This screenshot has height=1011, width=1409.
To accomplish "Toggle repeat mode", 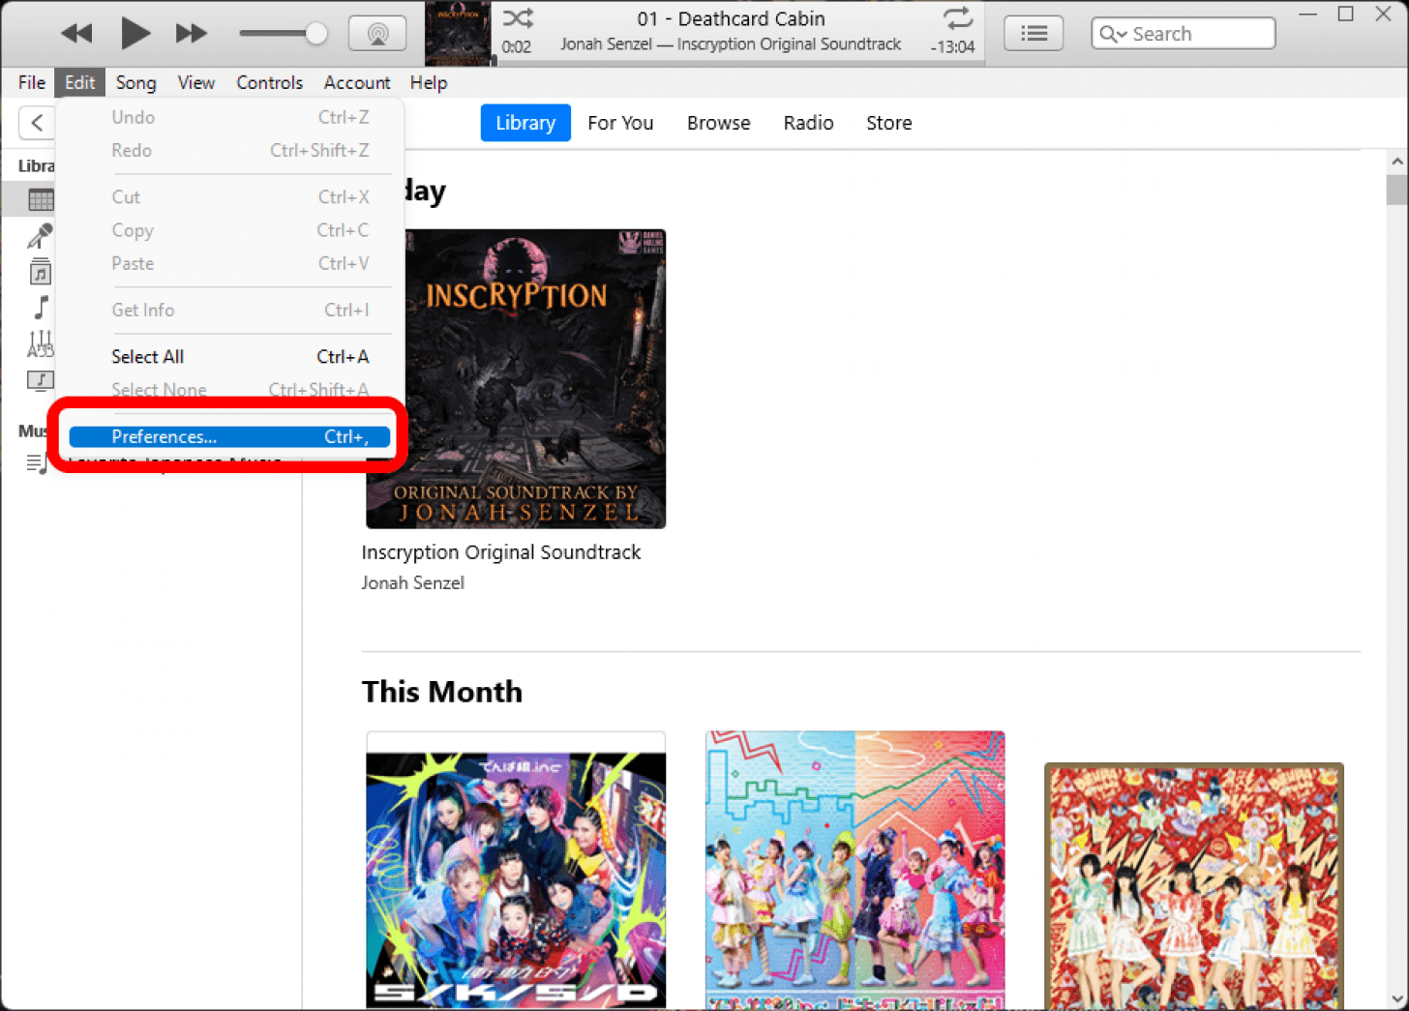I will tap(957, 18).
